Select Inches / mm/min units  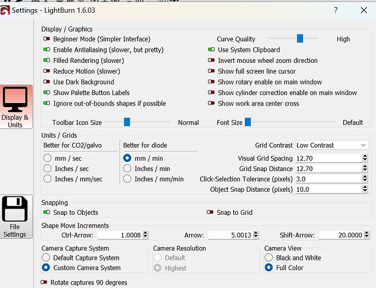click(127, 179)
